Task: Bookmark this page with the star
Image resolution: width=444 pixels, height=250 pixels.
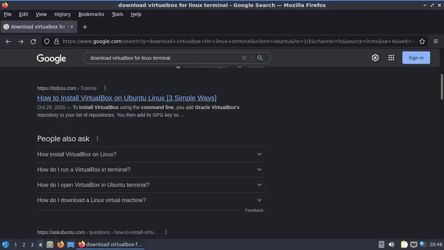Action: (x=422, y=41)
